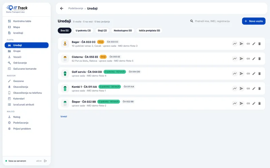Click Cisterna · ČA 055 EE title
This screenshot has width=270, height=168.
[85, 57]
